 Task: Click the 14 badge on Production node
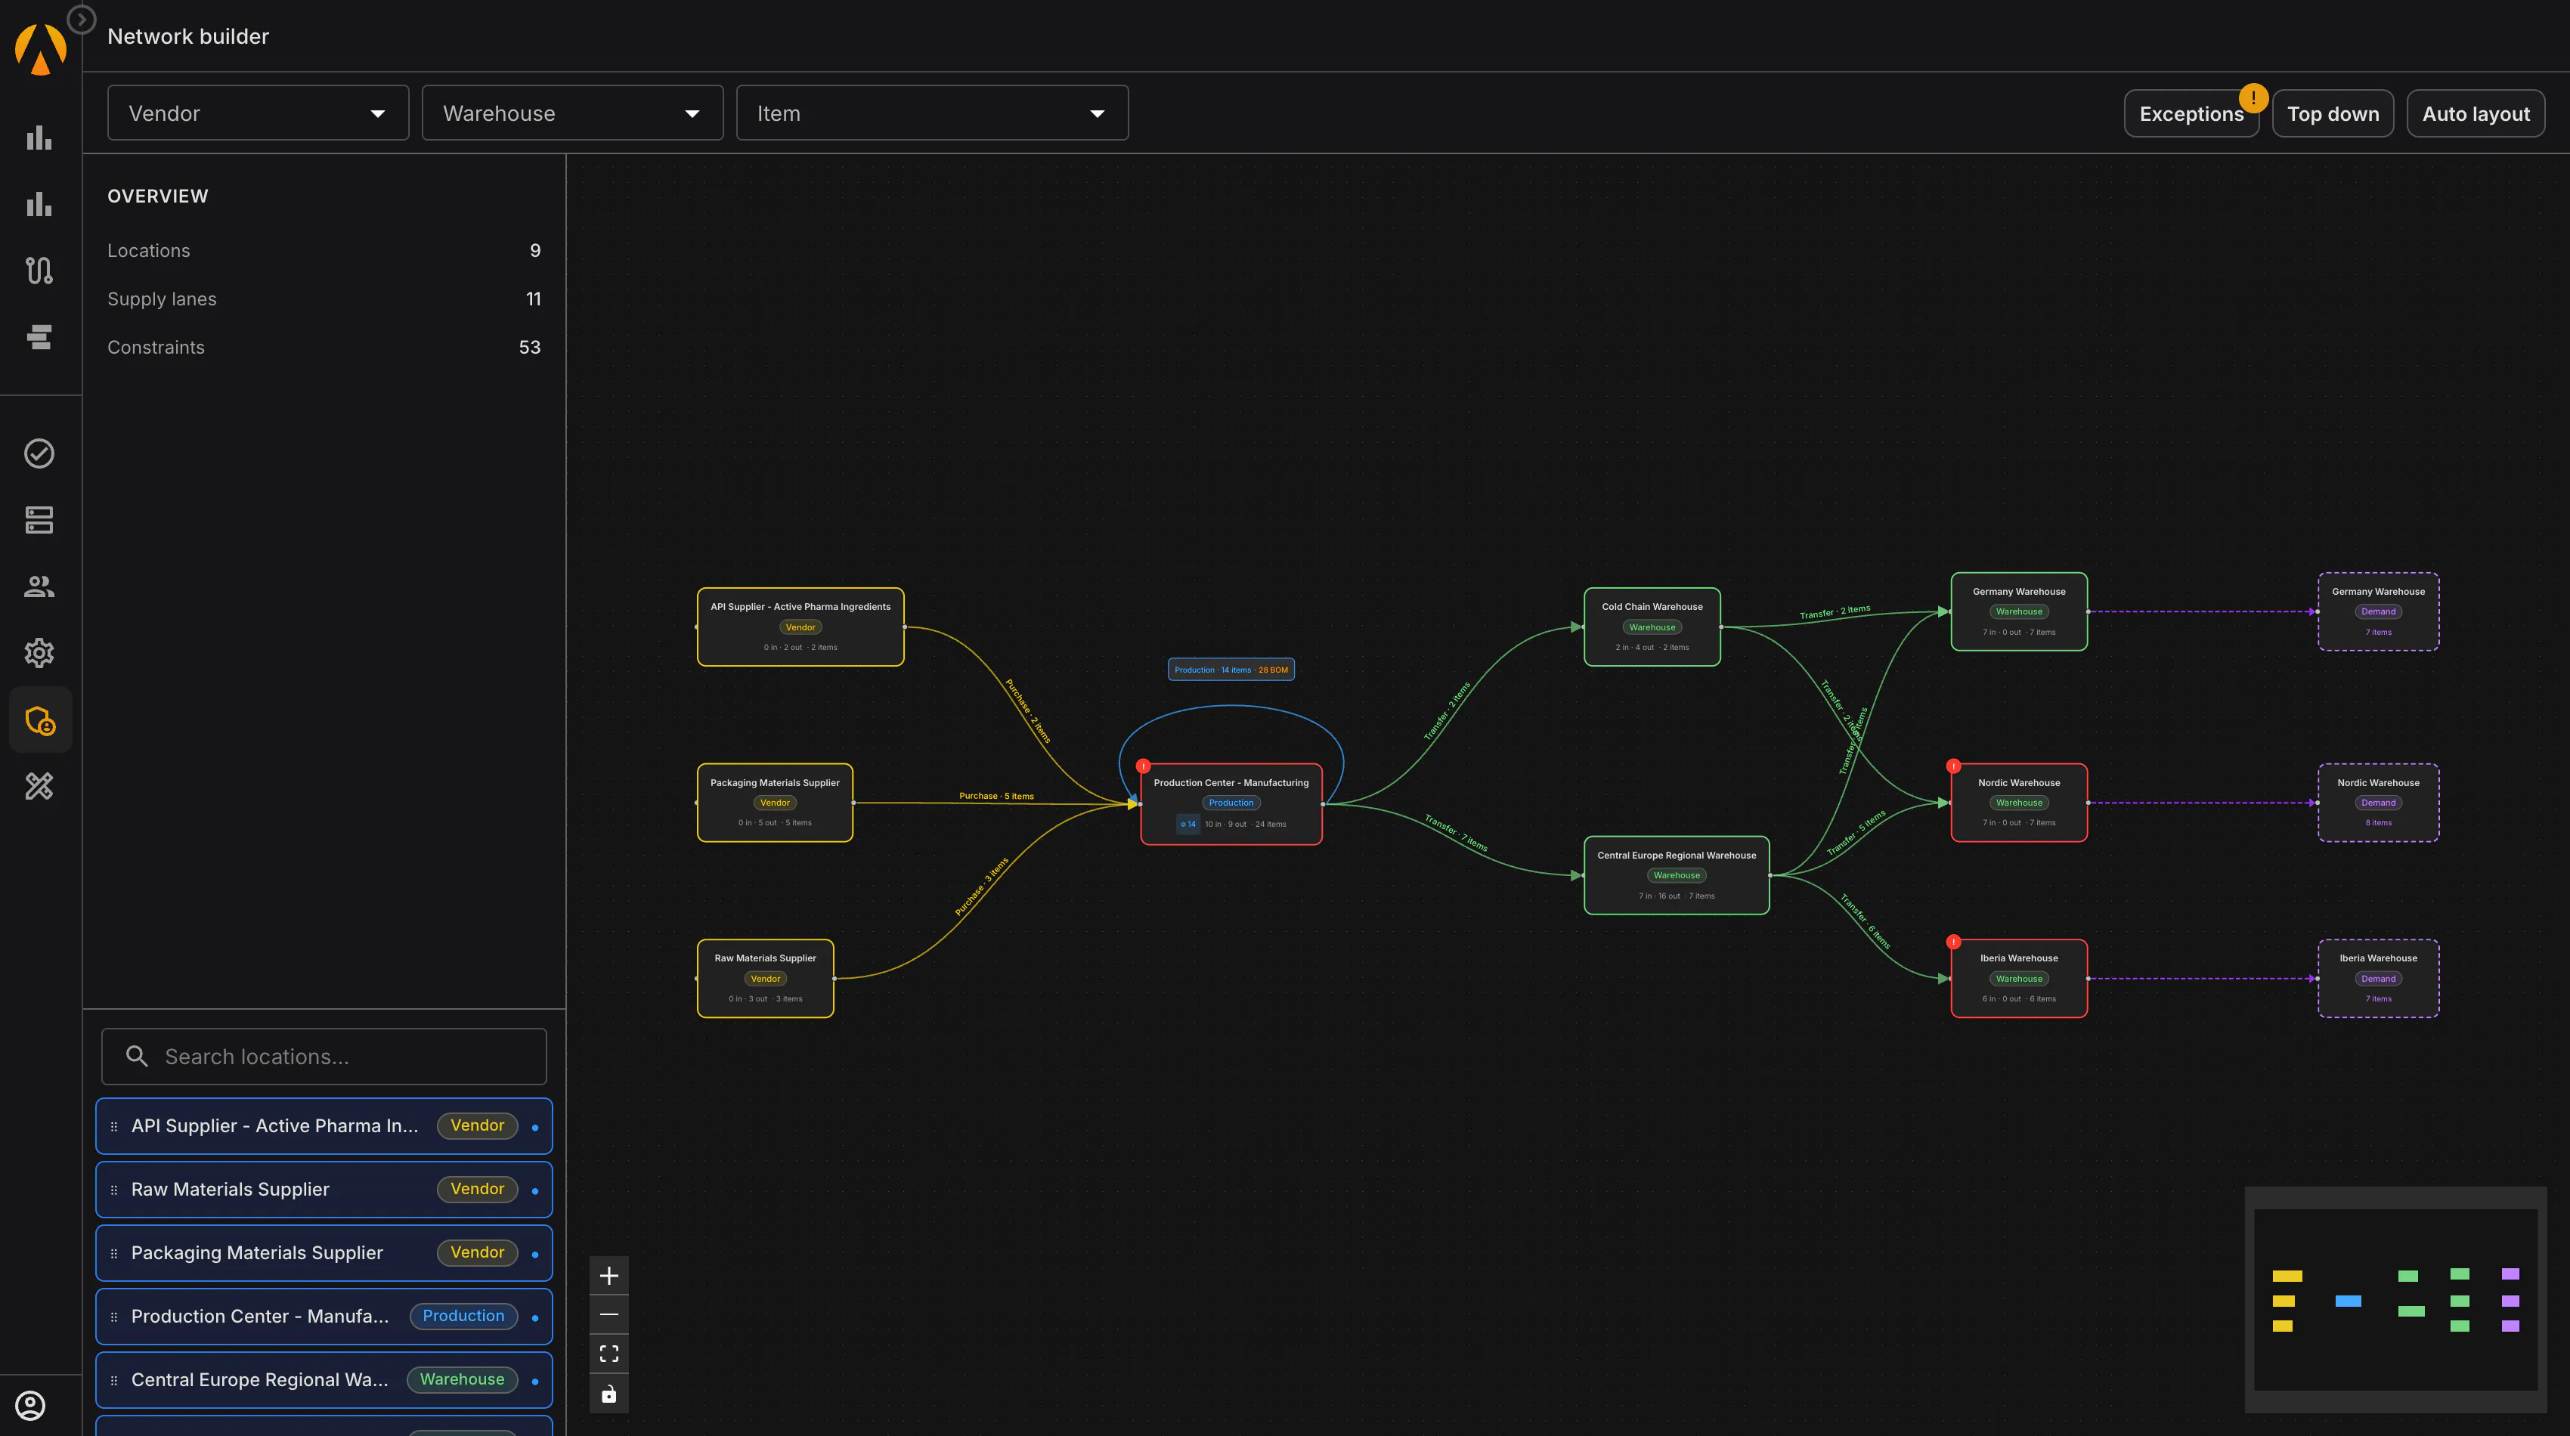click(x=1187, y=824)
